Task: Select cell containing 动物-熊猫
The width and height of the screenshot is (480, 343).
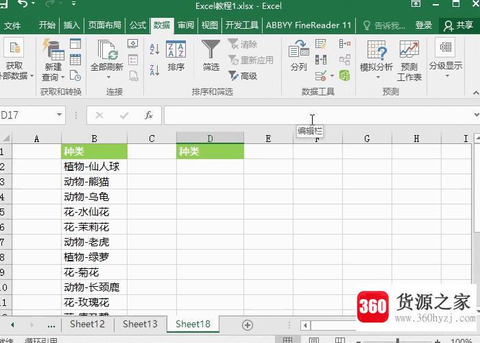Action: click(x=95, y=182)
